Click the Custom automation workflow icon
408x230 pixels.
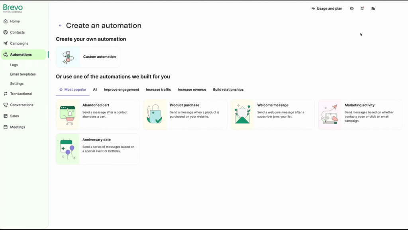[68, 57]
